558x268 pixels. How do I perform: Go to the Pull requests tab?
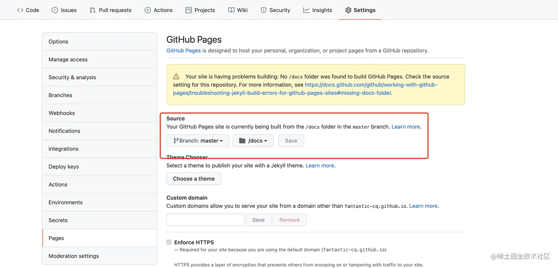coord(110,10)
